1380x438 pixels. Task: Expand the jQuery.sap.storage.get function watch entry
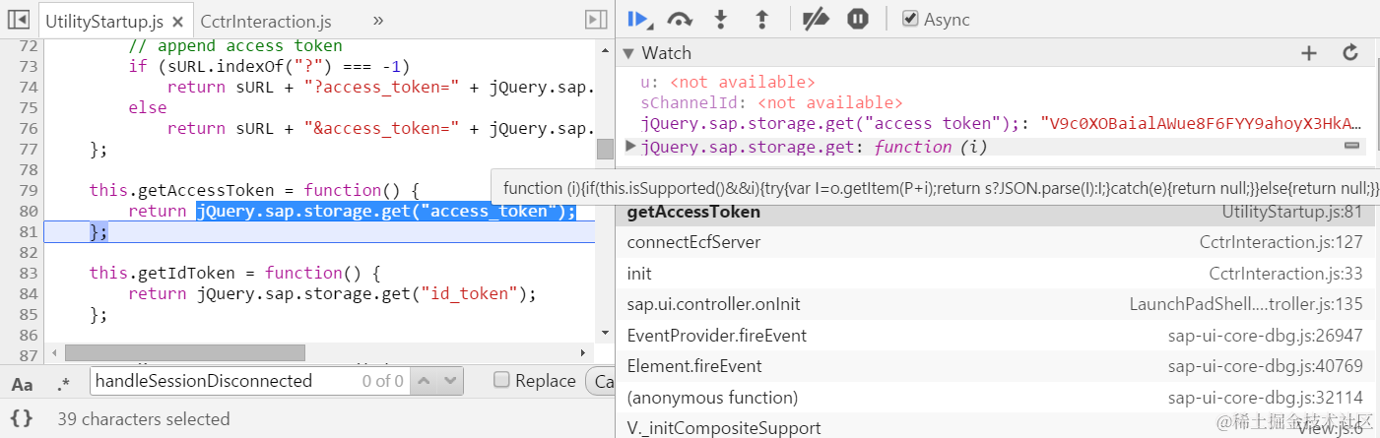(631, 147)
